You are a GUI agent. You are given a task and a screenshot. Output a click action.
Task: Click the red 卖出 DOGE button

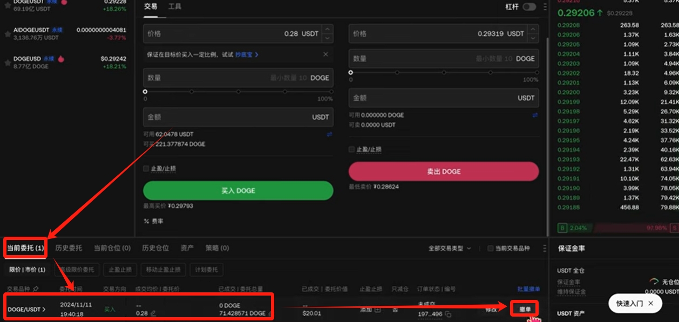pos(444,171)
